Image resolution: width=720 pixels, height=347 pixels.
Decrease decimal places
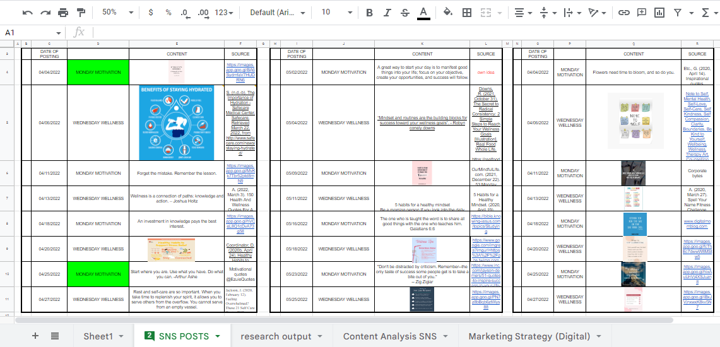point(185,13)
